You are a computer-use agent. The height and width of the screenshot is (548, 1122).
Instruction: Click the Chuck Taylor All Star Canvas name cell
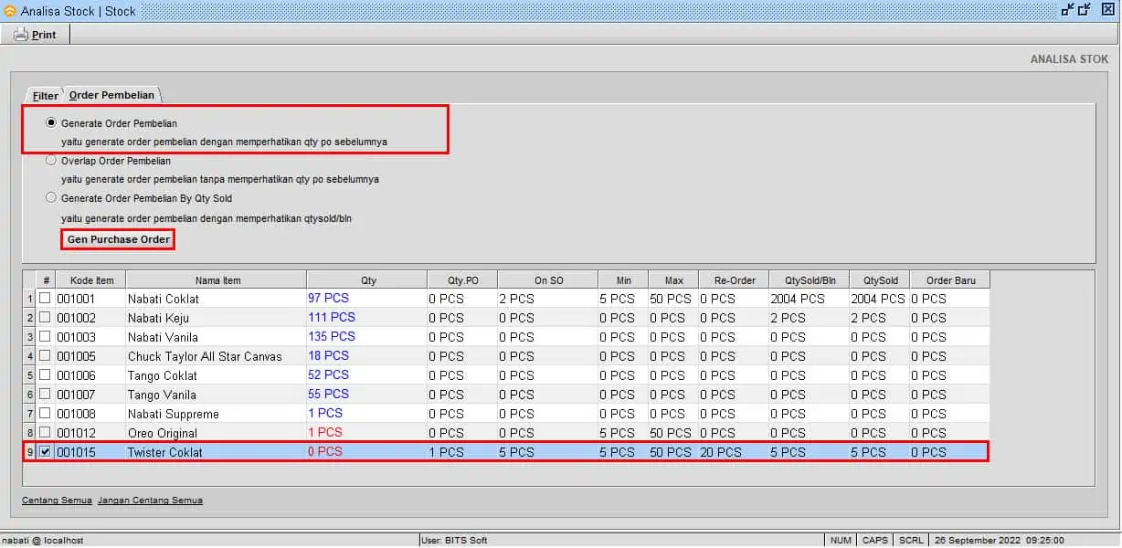[217, 356]
